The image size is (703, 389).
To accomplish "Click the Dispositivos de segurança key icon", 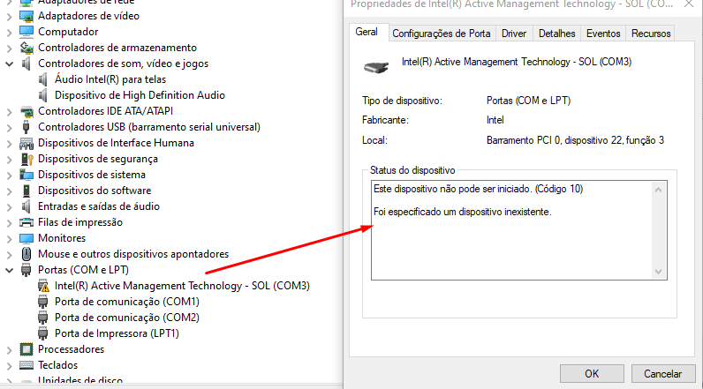I will (26, 159).
